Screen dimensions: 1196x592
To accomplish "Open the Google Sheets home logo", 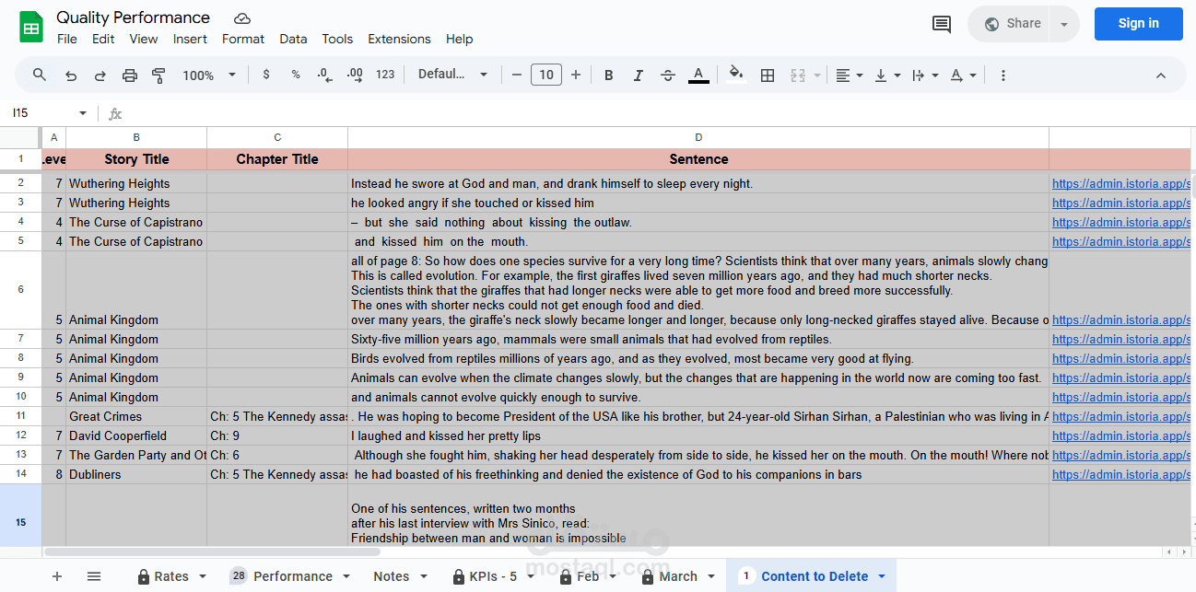I will 31,28.
